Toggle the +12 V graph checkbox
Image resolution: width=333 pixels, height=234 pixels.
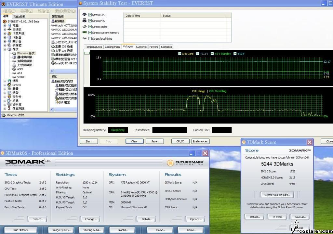point(235,54)
